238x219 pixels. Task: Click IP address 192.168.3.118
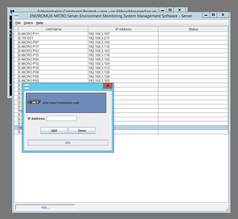[99, 55]
